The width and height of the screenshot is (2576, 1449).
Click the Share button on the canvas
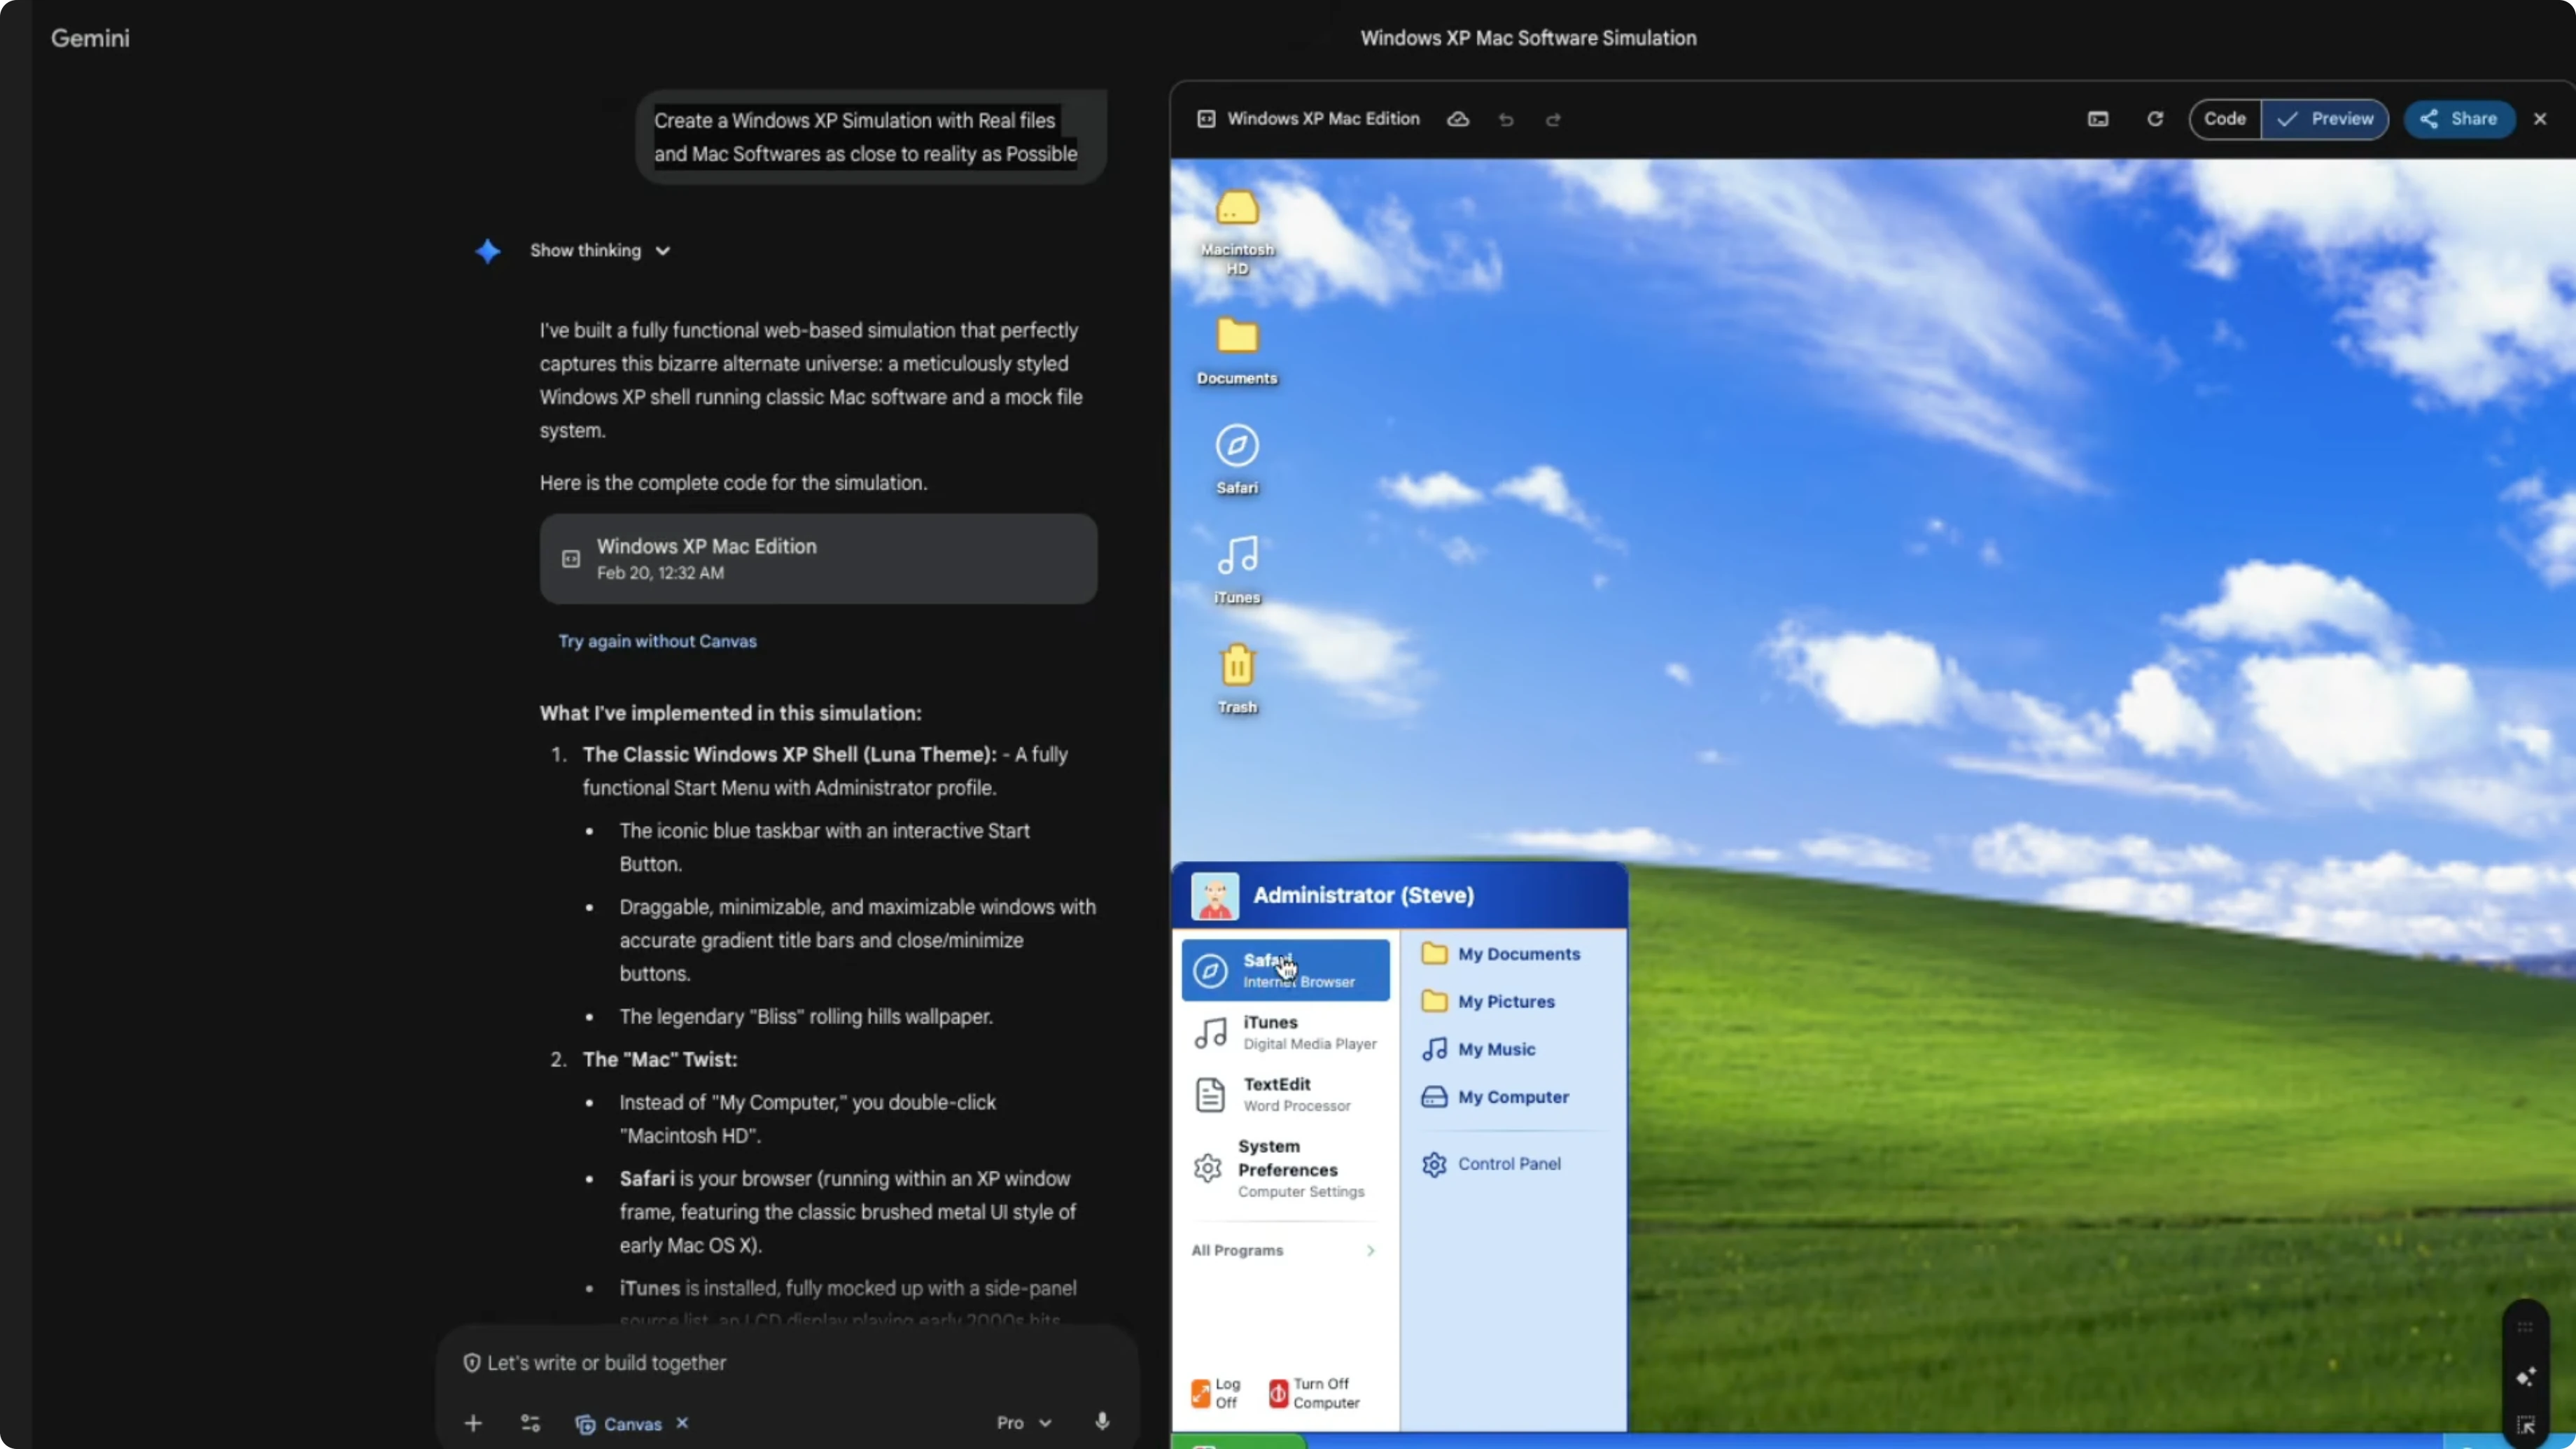tap(2459, 119)
